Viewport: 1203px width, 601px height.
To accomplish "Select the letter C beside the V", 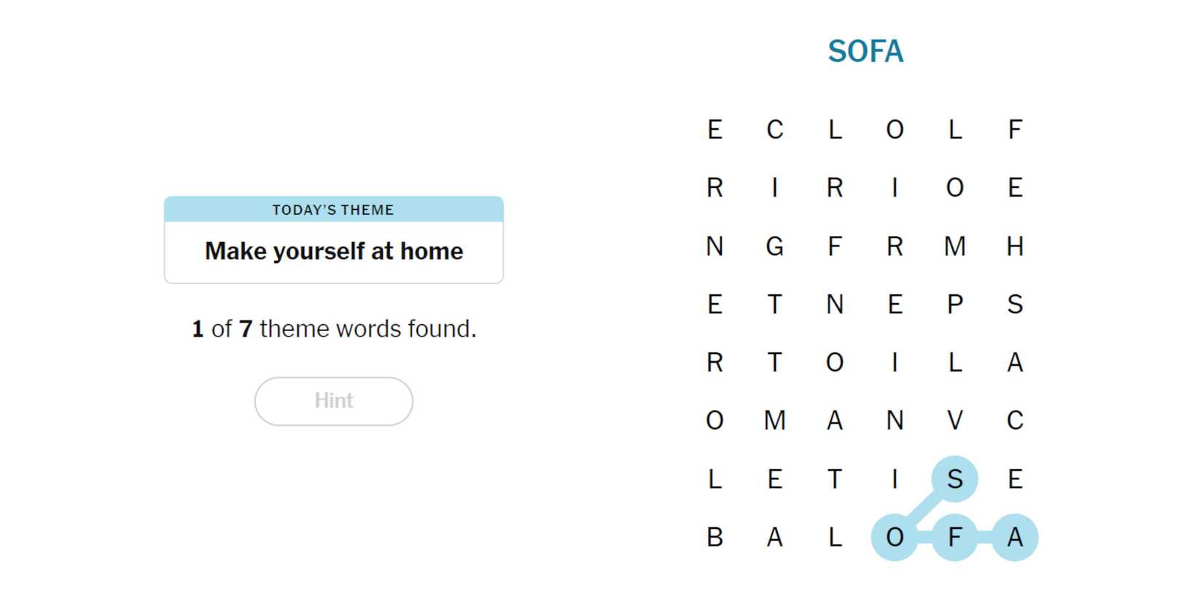I will (1015, 420).
